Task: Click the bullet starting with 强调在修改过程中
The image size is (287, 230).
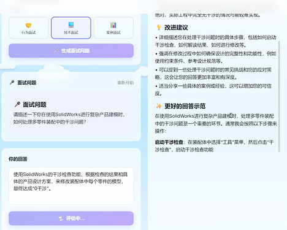Action: [x=216, y=57]
